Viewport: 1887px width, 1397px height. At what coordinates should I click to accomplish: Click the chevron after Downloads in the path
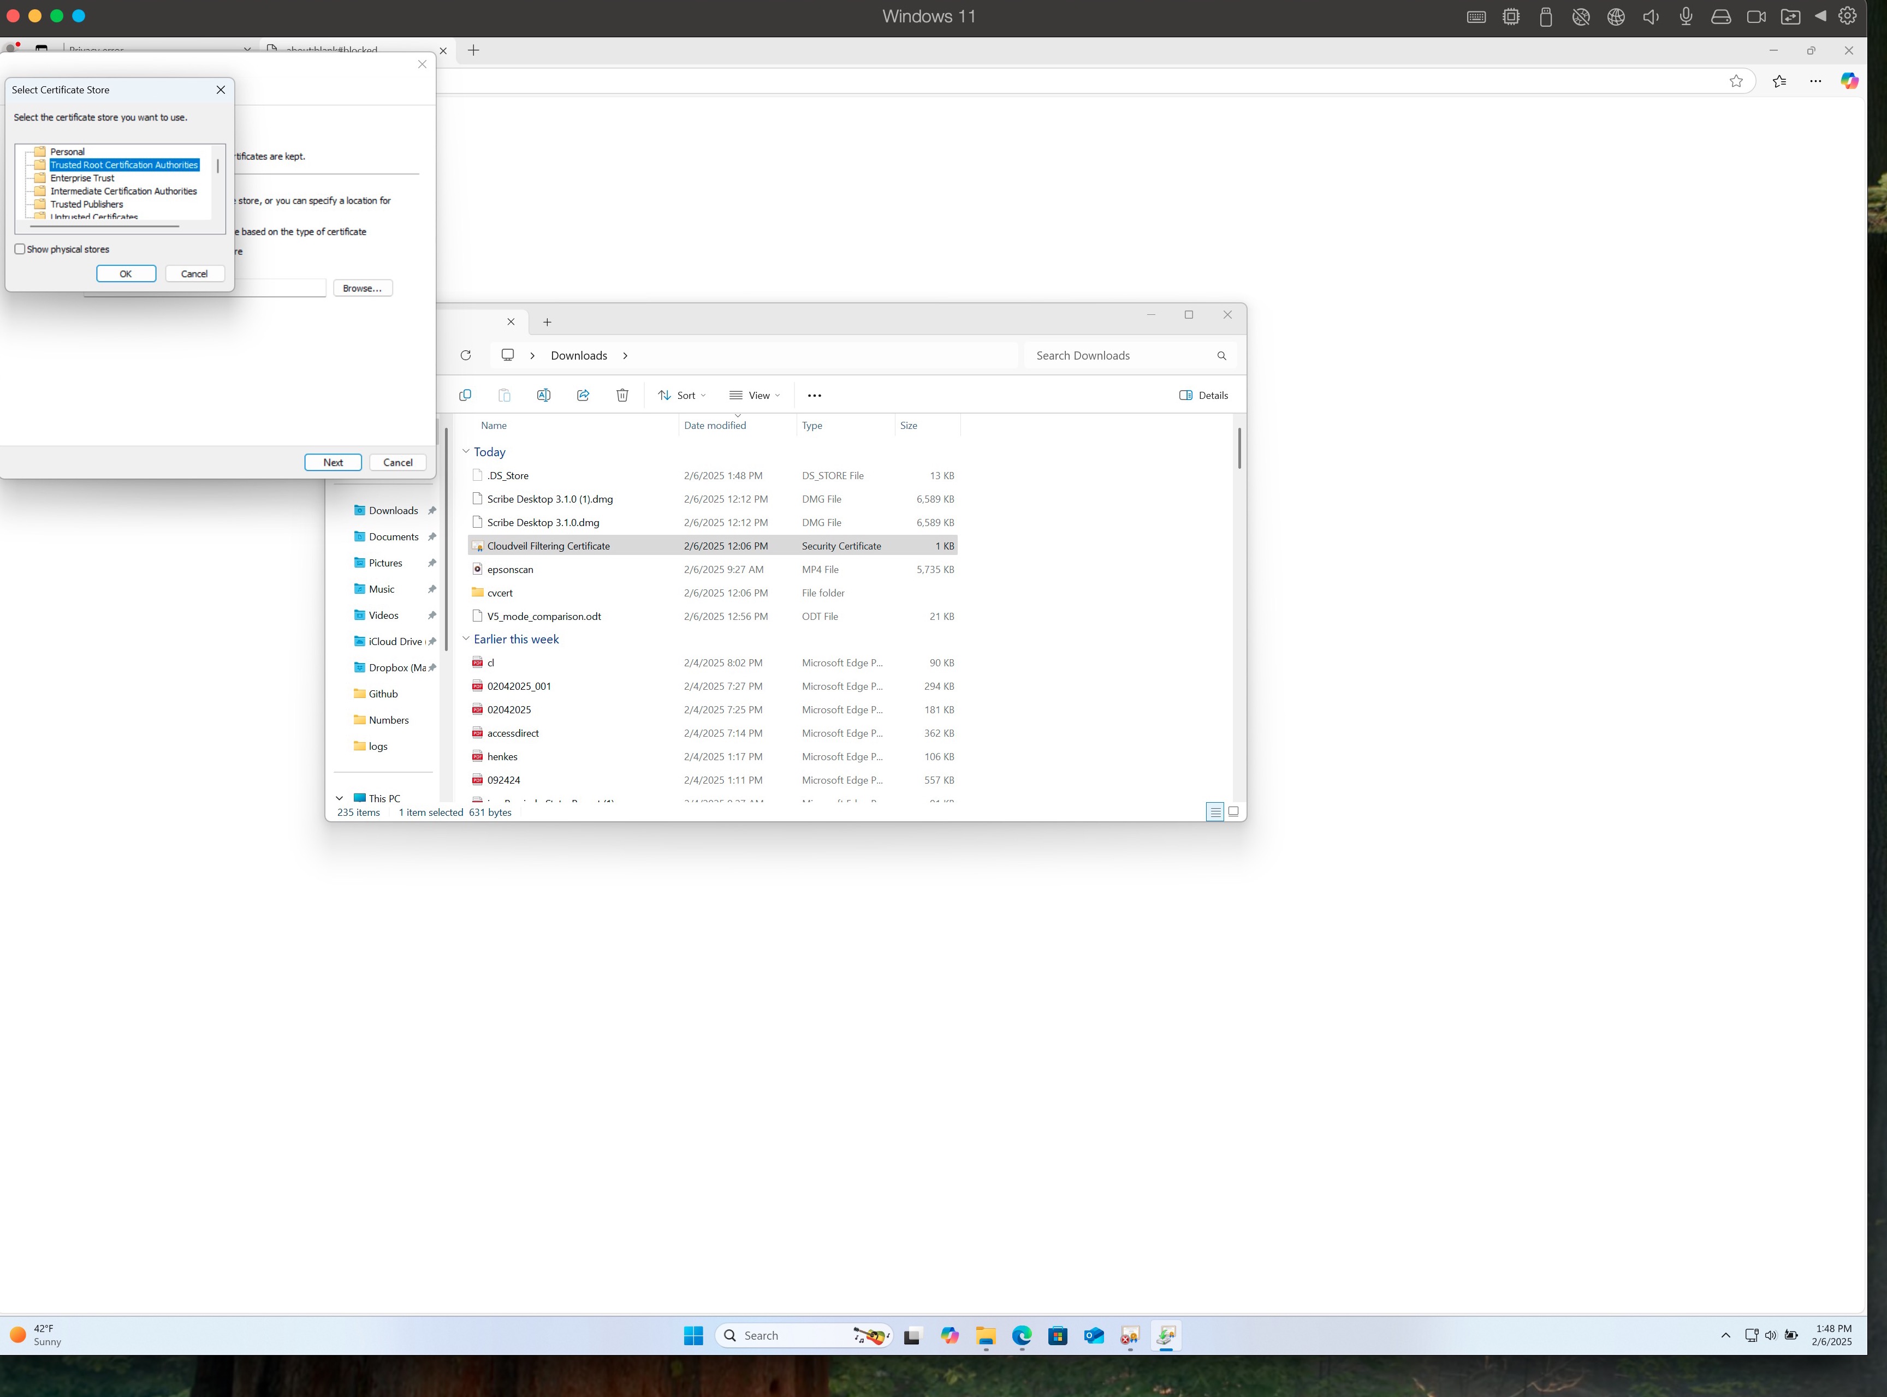(x=625, y=355)
